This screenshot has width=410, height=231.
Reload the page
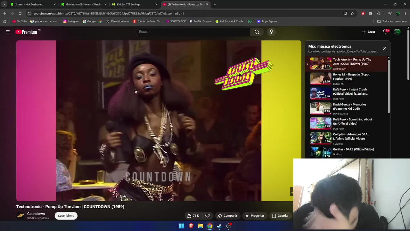pyautogui.click(x=20, y=13)
